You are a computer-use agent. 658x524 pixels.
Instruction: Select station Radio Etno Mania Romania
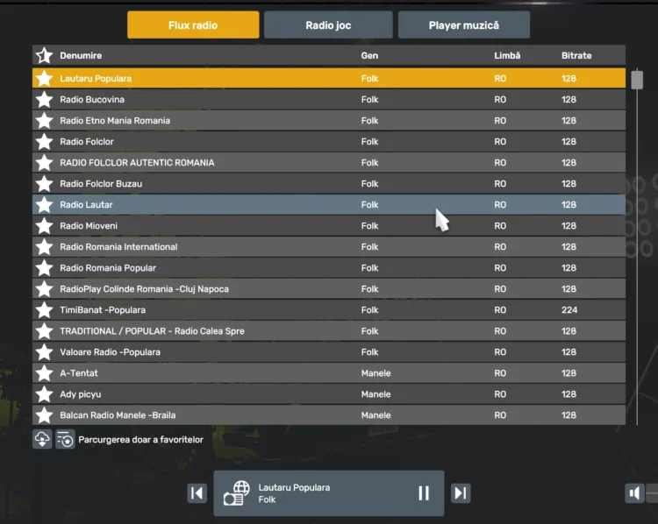click(x=329, y=120)
